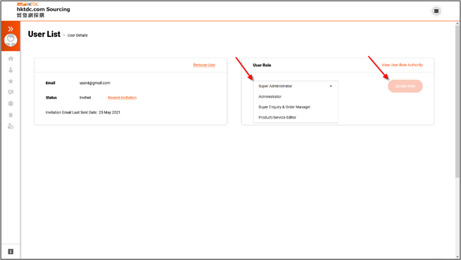
Task: Click the Remove User link
Action: coord(204,65)
